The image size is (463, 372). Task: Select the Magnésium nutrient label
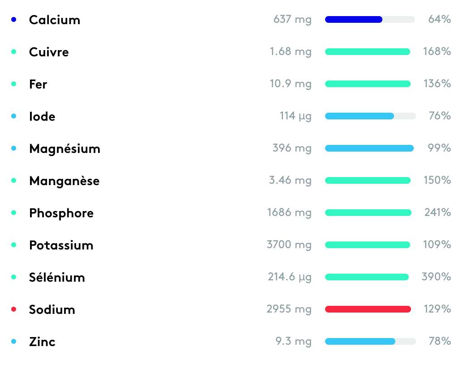pyautogui.click(x=64, y=148)
